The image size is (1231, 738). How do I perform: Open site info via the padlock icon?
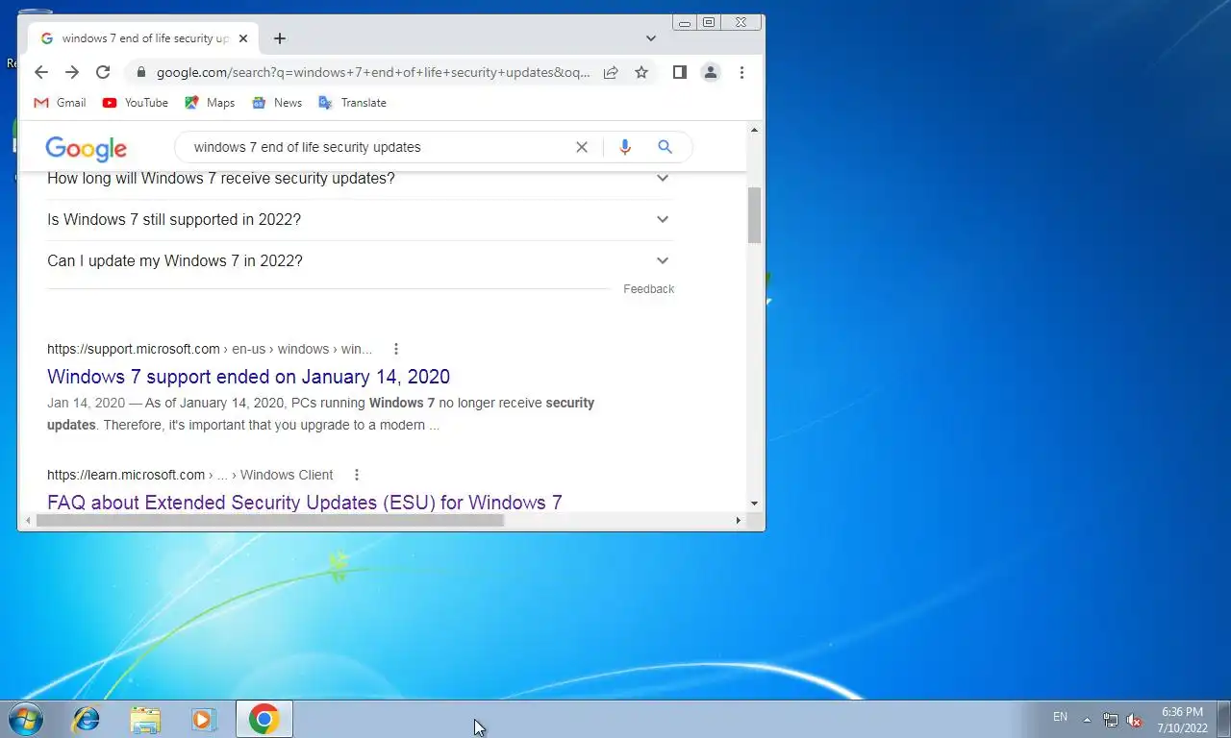coord(141,72)
